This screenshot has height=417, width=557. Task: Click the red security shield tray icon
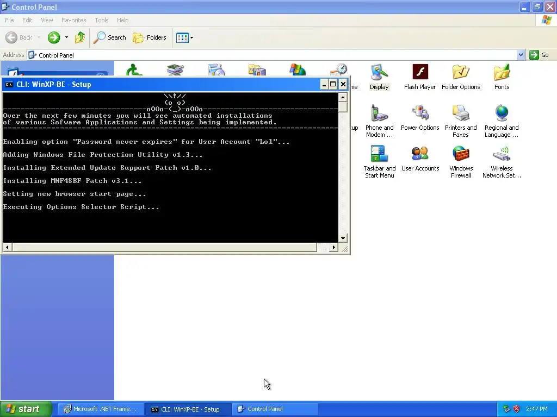tap(517, 409)
